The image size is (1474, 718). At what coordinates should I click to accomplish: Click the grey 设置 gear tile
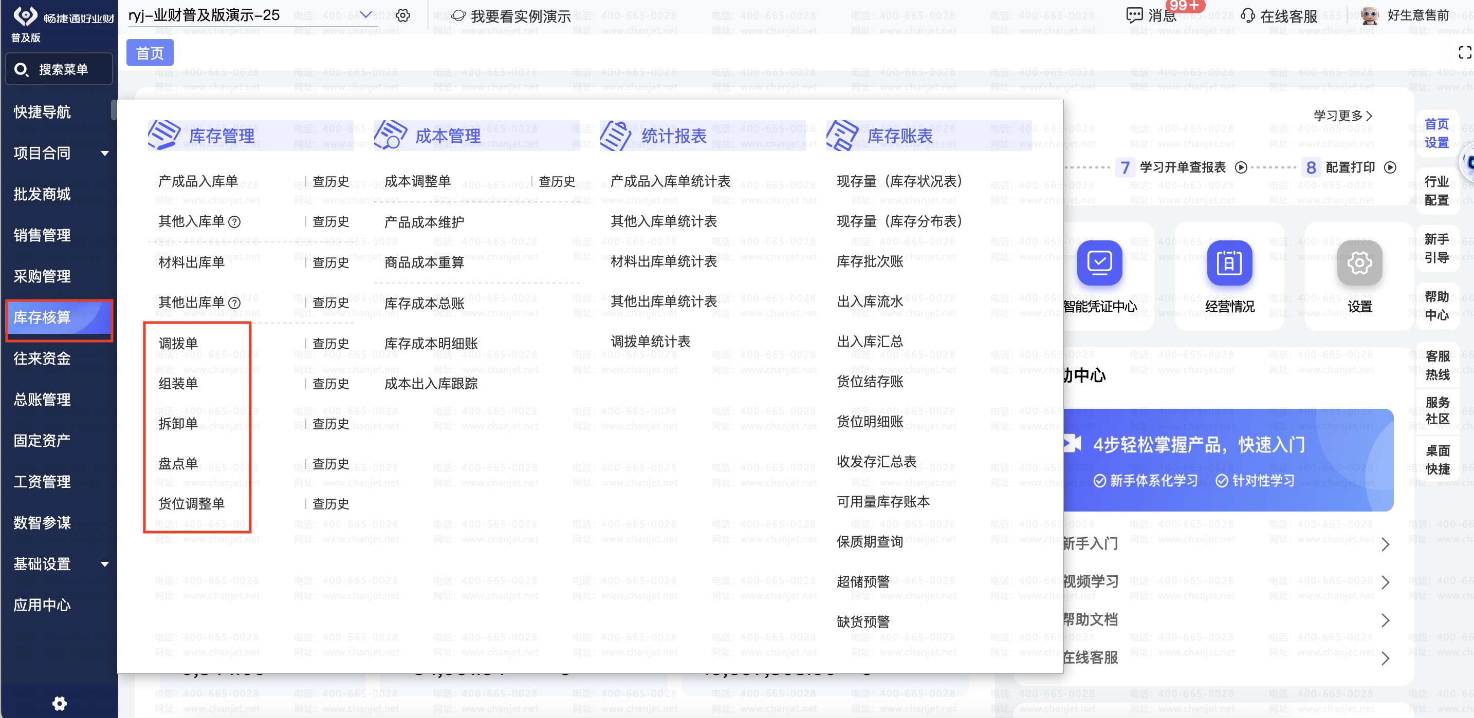(1359, 263)
